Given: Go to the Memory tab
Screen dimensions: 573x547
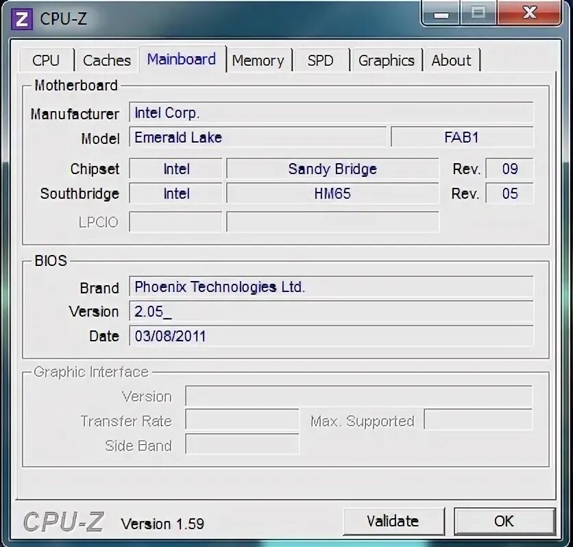Looking at the screenshot, I should coord(258,60).
